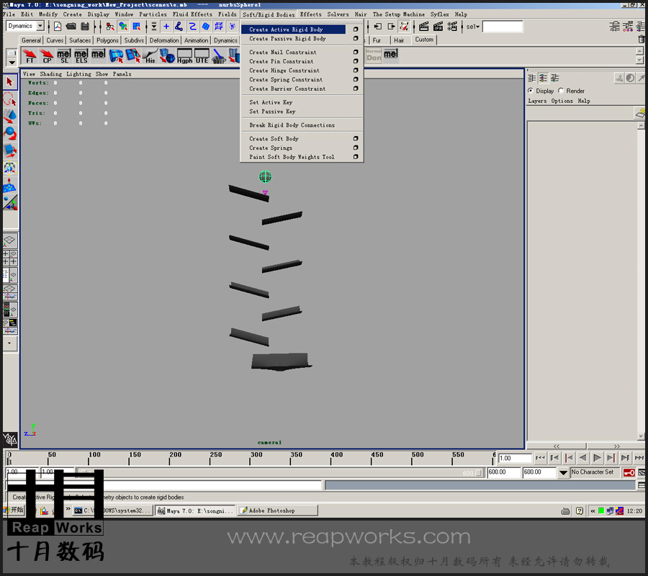Viewport: 648px width, 576px height.
Task: Activate the Move tool
Action: [x=10, y=117]
